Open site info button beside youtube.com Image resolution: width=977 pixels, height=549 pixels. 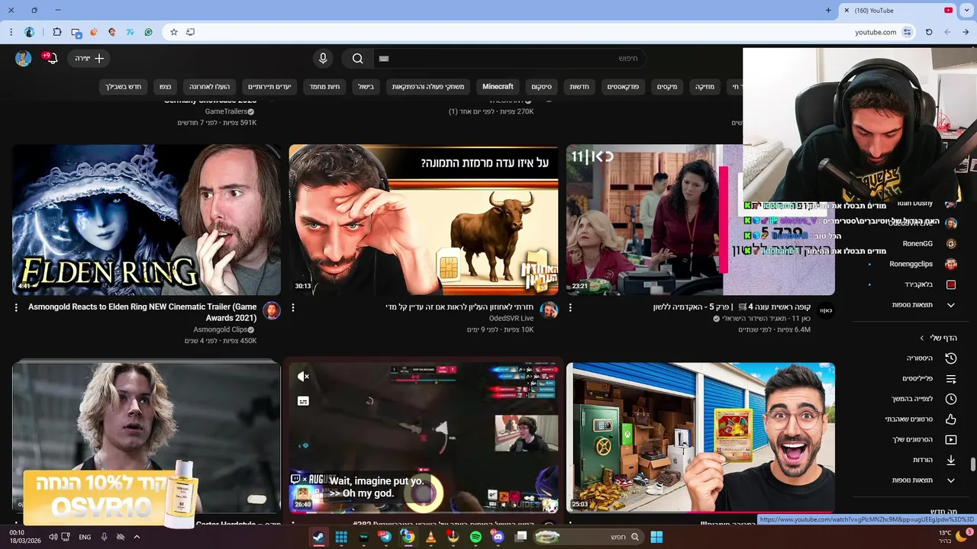click(x=907, y=32)
